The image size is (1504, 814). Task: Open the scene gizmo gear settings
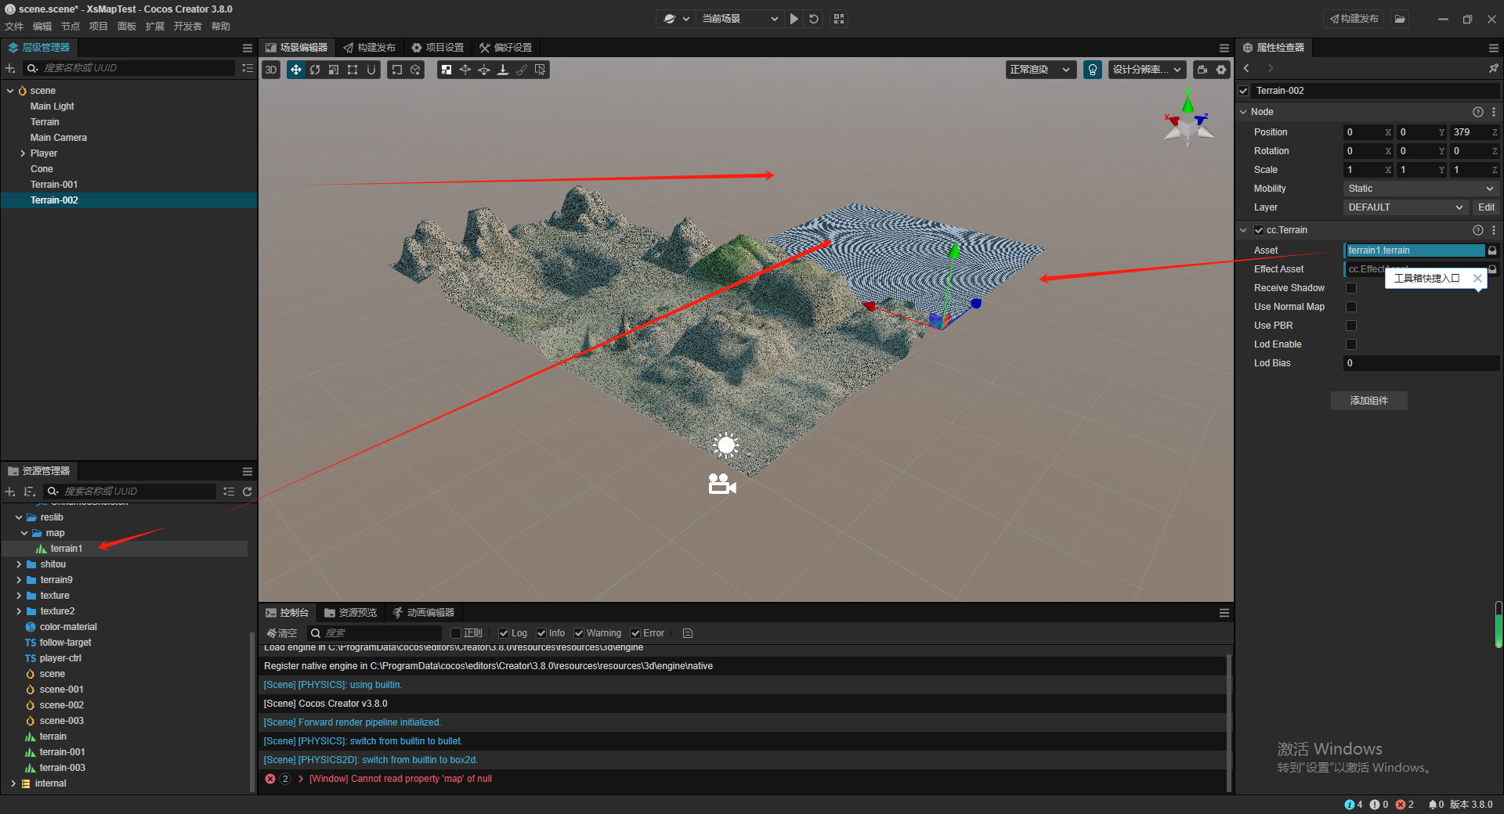[1221, 70]
